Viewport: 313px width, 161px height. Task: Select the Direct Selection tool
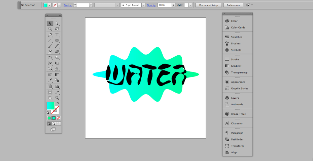(x=57, y=23)
